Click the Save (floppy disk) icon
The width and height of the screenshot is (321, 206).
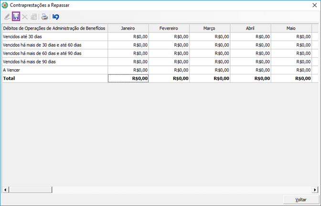click(x=16, y=17)
